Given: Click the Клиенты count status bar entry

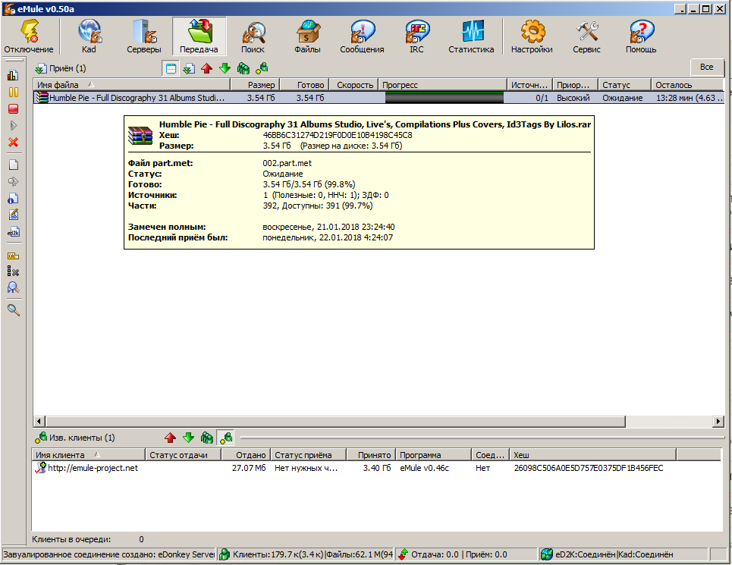Looking at the screenshot, I should click(306, 554).
